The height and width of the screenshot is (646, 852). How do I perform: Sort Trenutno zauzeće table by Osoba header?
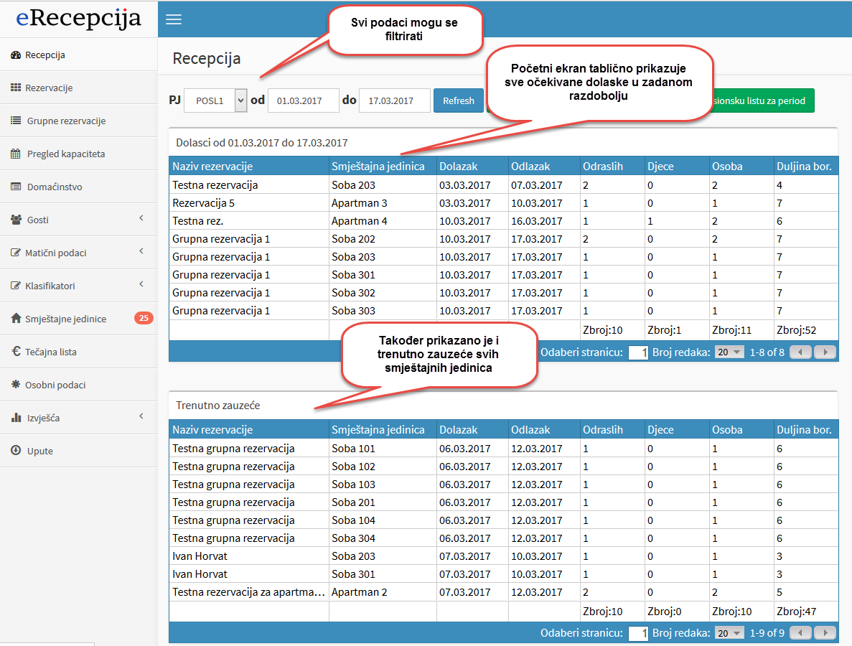pos(741,429)
